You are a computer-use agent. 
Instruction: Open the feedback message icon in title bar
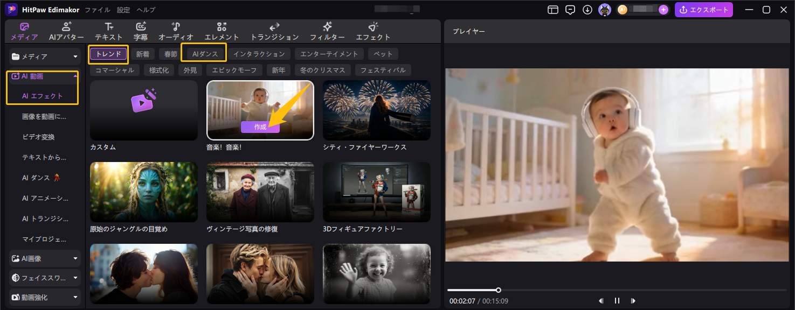coord(570,9)
